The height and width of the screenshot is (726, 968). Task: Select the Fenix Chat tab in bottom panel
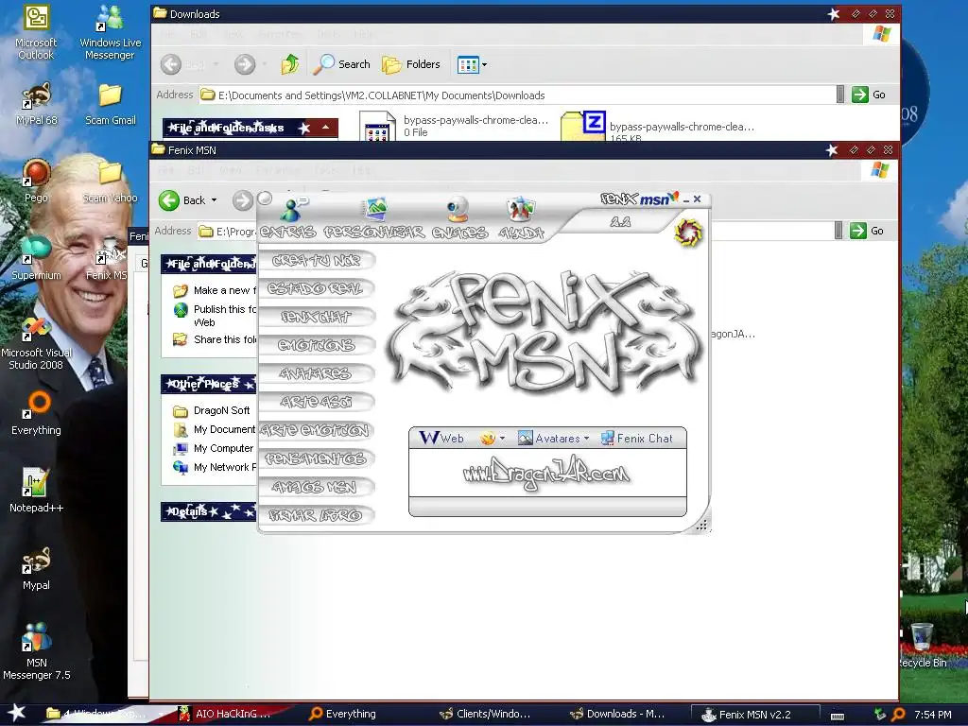636,439
